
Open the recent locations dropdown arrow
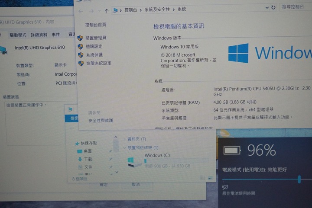[x=99, y=11]
